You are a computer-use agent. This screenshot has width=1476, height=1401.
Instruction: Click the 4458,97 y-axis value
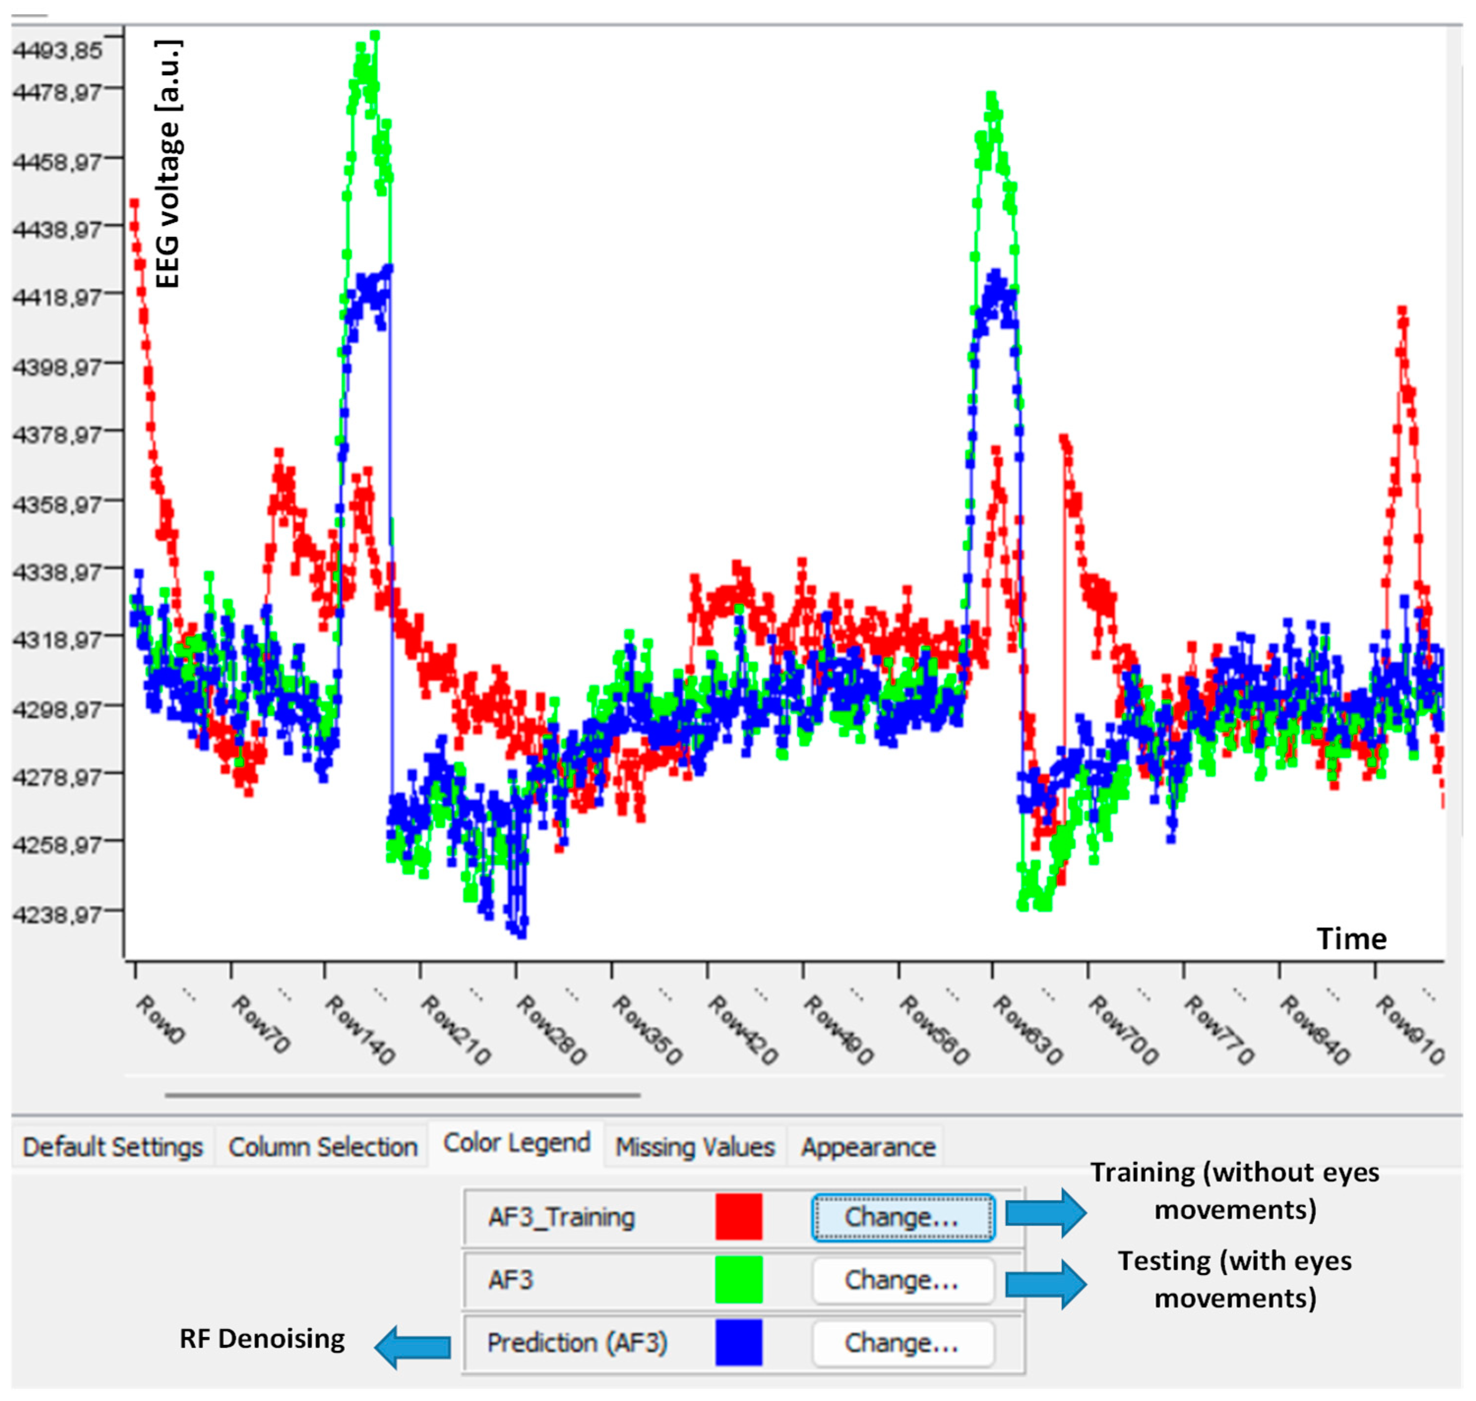[x=58, y=161]
